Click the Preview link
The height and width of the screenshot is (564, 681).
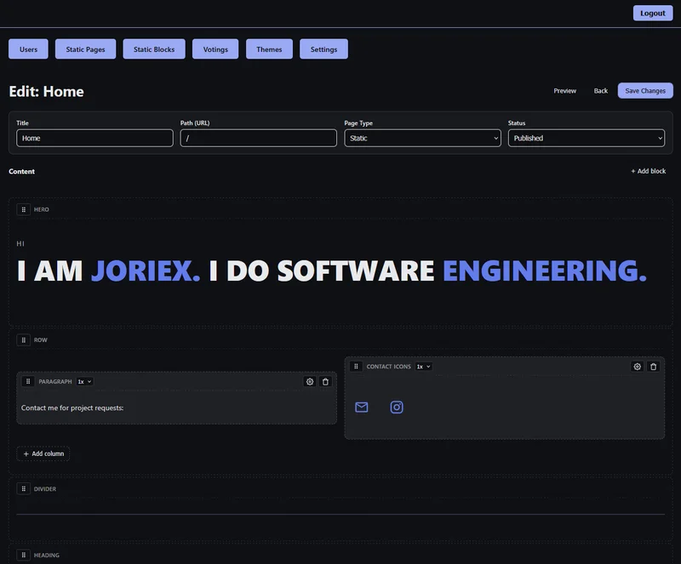[564, 91]
